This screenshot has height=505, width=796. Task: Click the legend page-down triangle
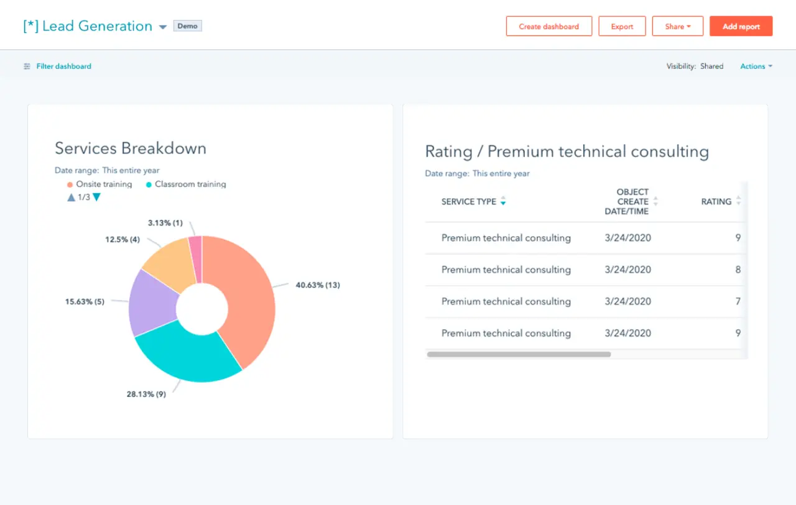coord(96,198)
